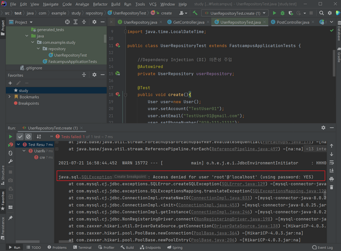Open the Navigate menu
The width and height of the screenshot is (341, 251).
[x=51, y=4]
